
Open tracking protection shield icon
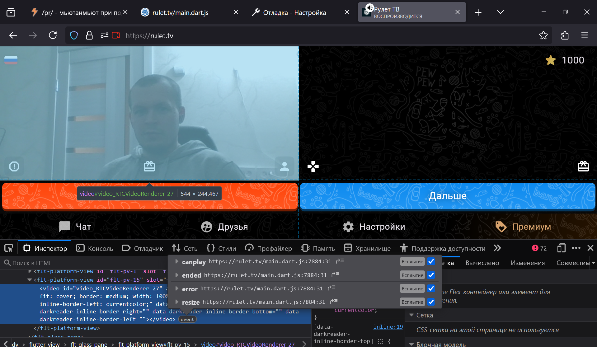74,35
